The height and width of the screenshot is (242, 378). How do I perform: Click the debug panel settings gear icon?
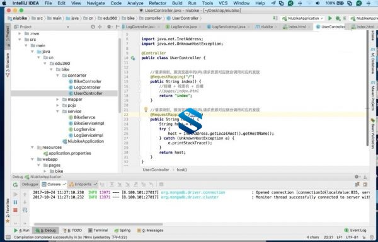click(357, 176)
